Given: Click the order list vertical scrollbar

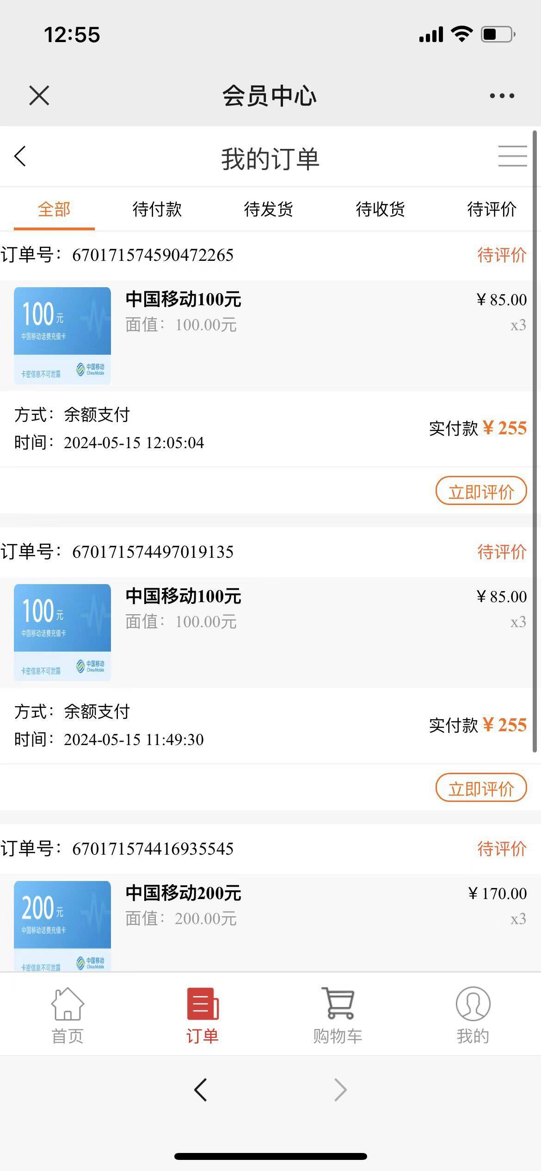Looking at the screenshot, I should point(535,439).
